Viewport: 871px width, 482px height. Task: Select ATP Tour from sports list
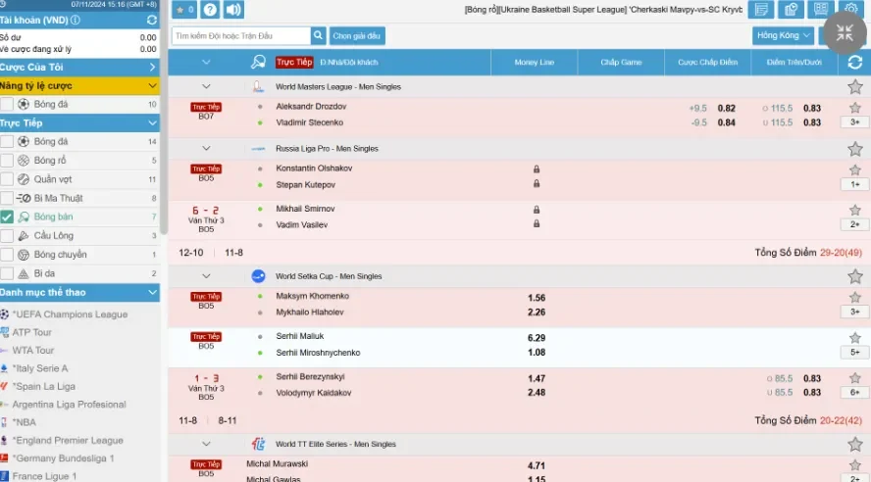32,332
